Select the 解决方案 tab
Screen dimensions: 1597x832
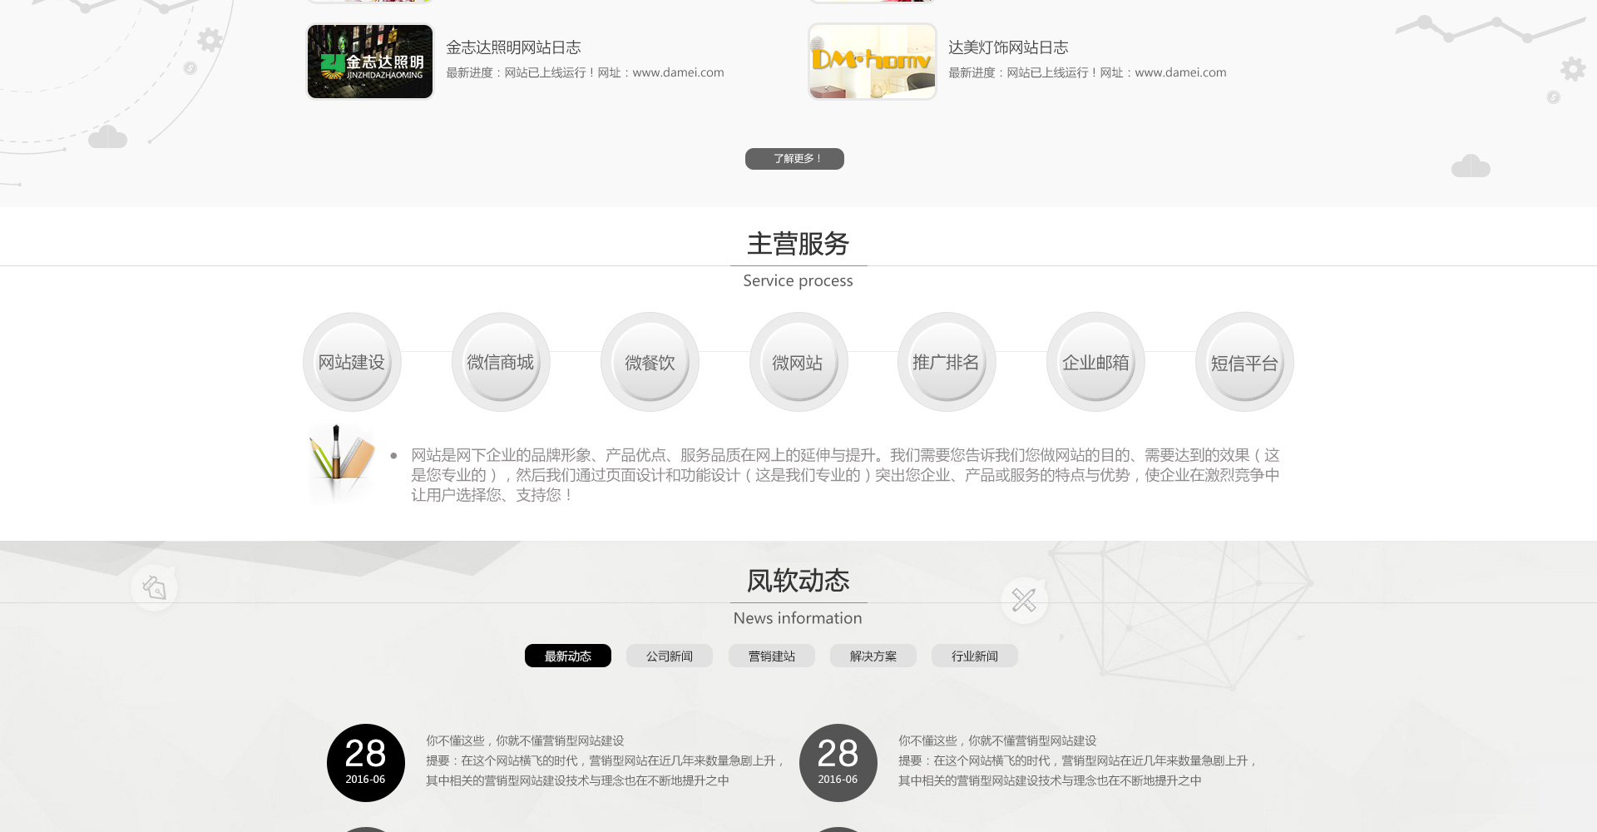coord(873,656)
